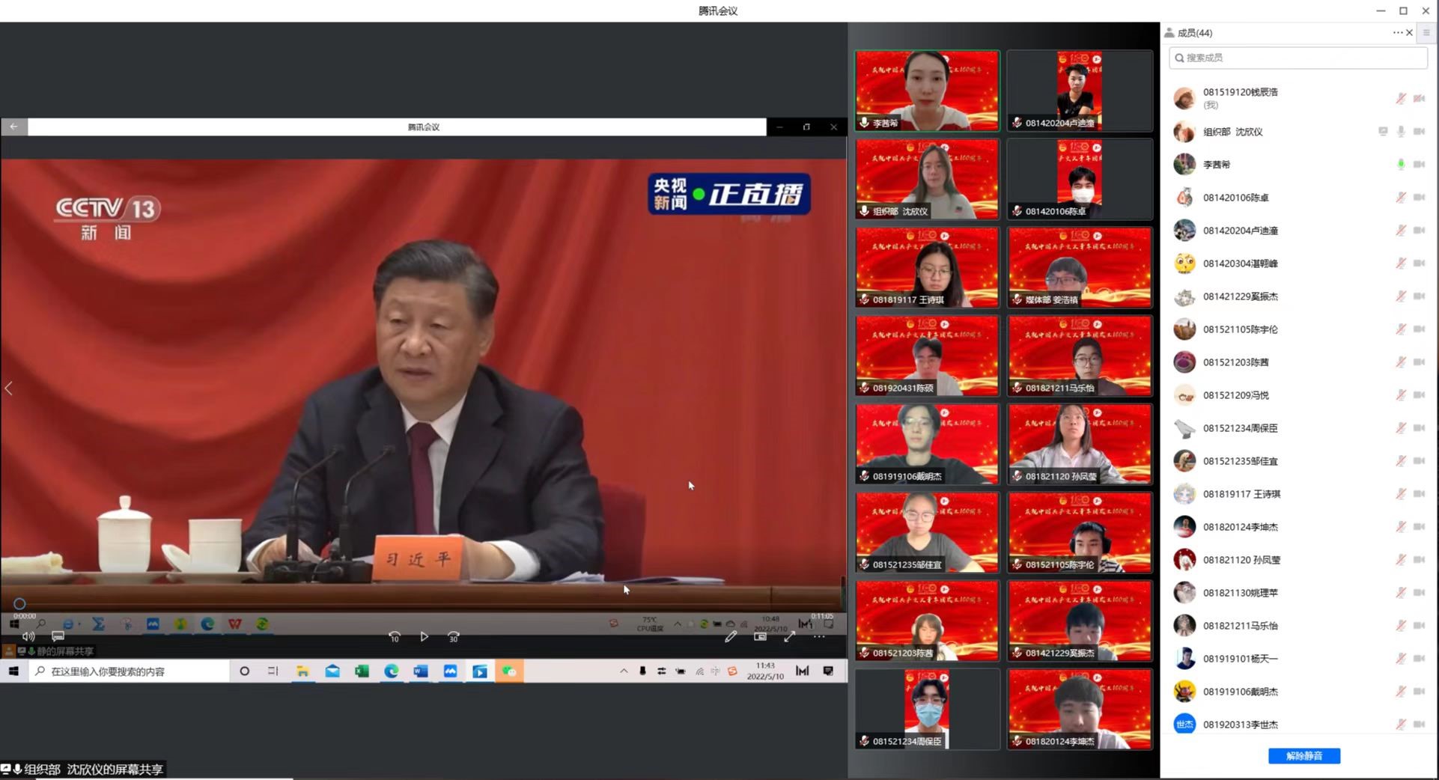Open the subtitles icon beside the volume

click(58, 636)
